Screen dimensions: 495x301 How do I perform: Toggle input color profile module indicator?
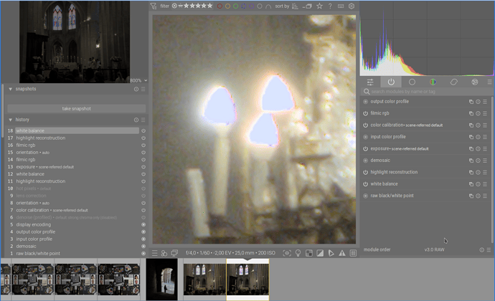pos(365,137)
